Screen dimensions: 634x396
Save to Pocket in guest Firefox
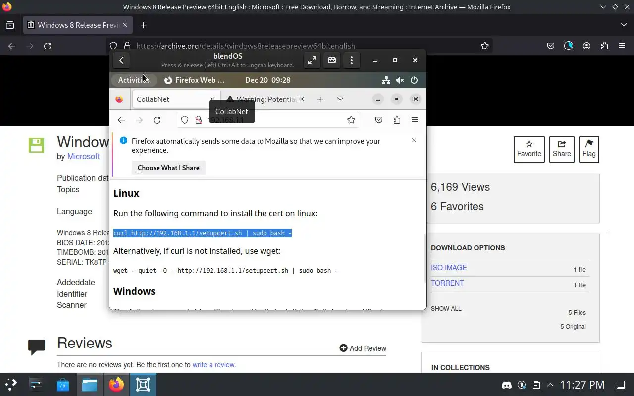[x=379, y=120]
